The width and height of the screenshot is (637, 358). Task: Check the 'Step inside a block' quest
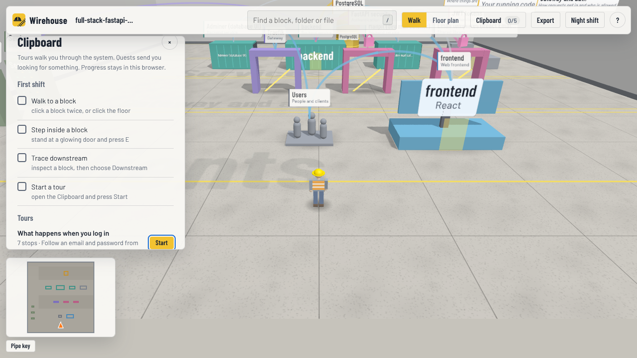coord(22,129)
